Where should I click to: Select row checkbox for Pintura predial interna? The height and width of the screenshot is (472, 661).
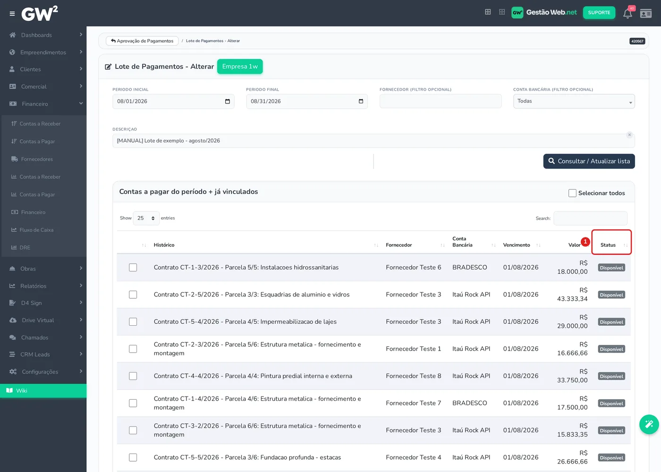coord(133,376)
